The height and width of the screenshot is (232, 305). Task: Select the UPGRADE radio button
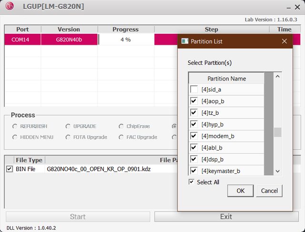(68, 126)
